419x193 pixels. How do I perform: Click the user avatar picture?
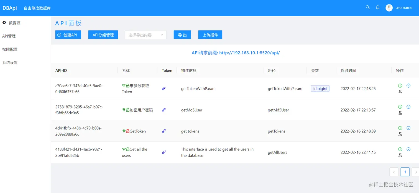[x=389, y=8]
